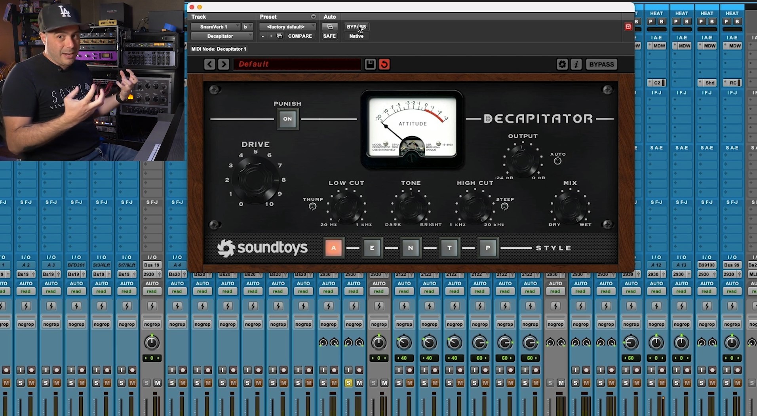
Task: Click the pan knob on Bus 19 track
Action: pyautogui.click(x=152, y=342)
